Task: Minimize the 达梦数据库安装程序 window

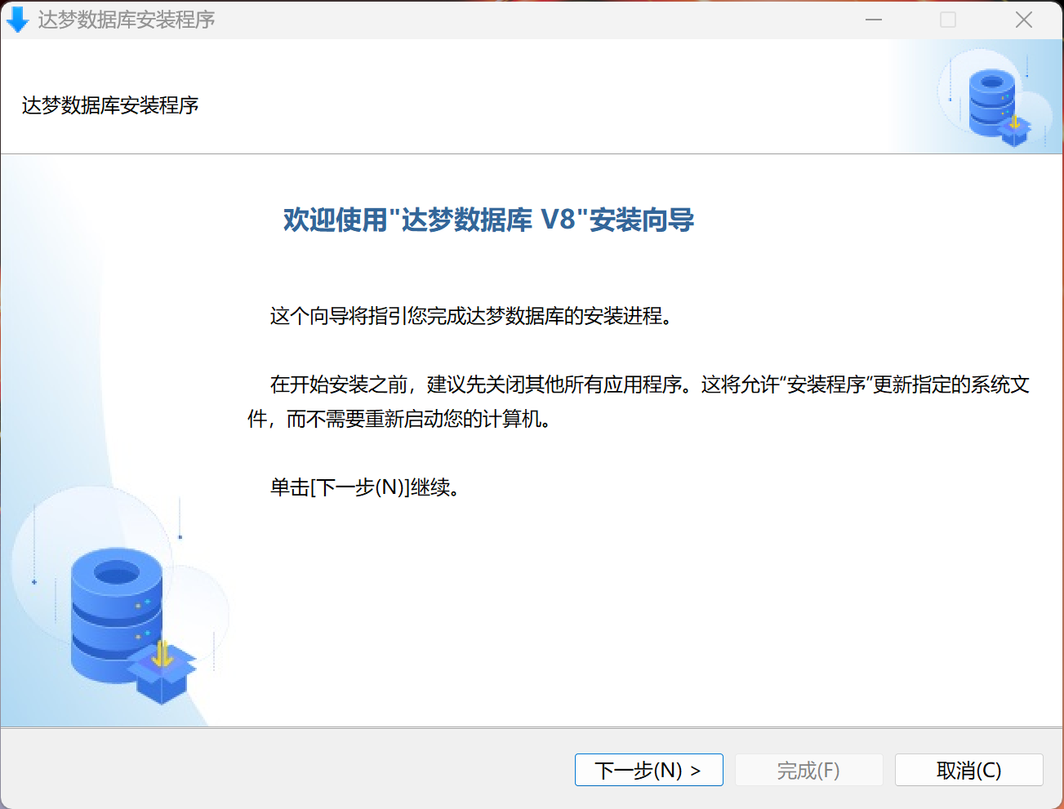Action: [x=874, y=20]
